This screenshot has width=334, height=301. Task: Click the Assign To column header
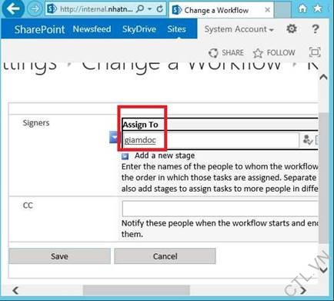(140, 125)
